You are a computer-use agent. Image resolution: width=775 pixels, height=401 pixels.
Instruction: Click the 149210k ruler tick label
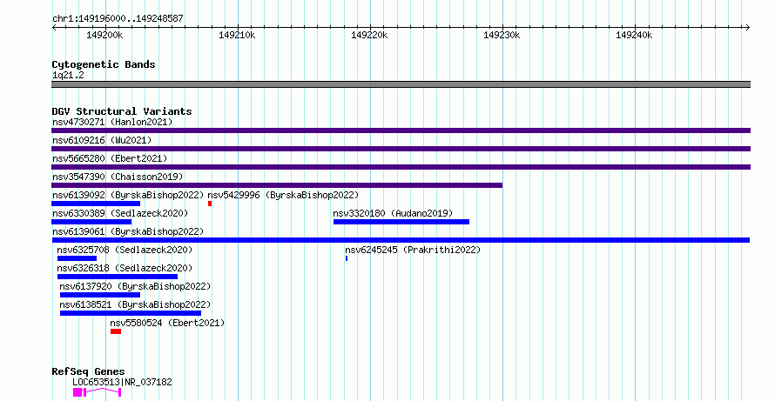pyautogui.click(x=237, y=35)
